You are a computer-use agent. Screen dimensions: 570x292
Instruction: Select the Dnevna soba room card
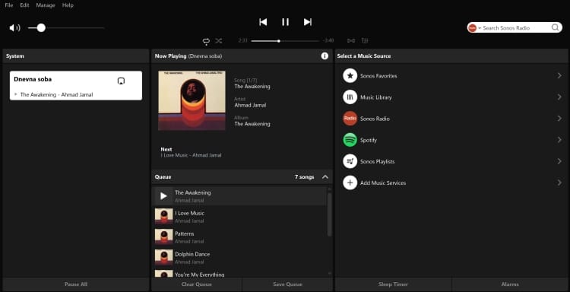(x=76, y=85)
